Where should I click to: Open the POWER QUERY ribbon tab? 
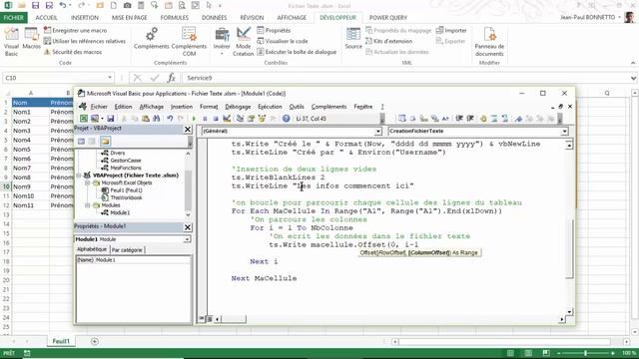(x=388, y=18)
